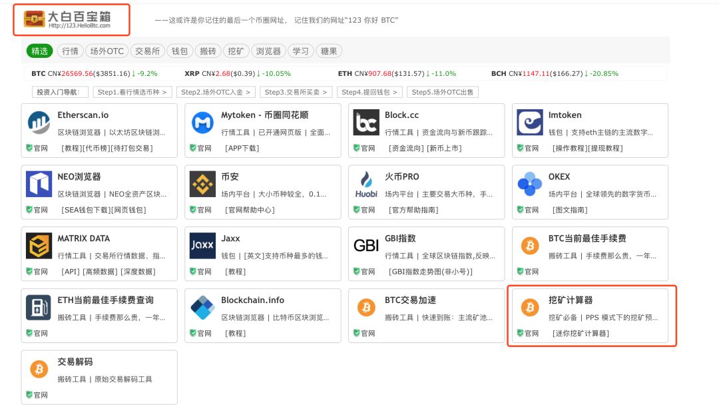Open [网页钱包] link under NEO浏览器
This screenshot has height=409, width=719.
[129, 210]
